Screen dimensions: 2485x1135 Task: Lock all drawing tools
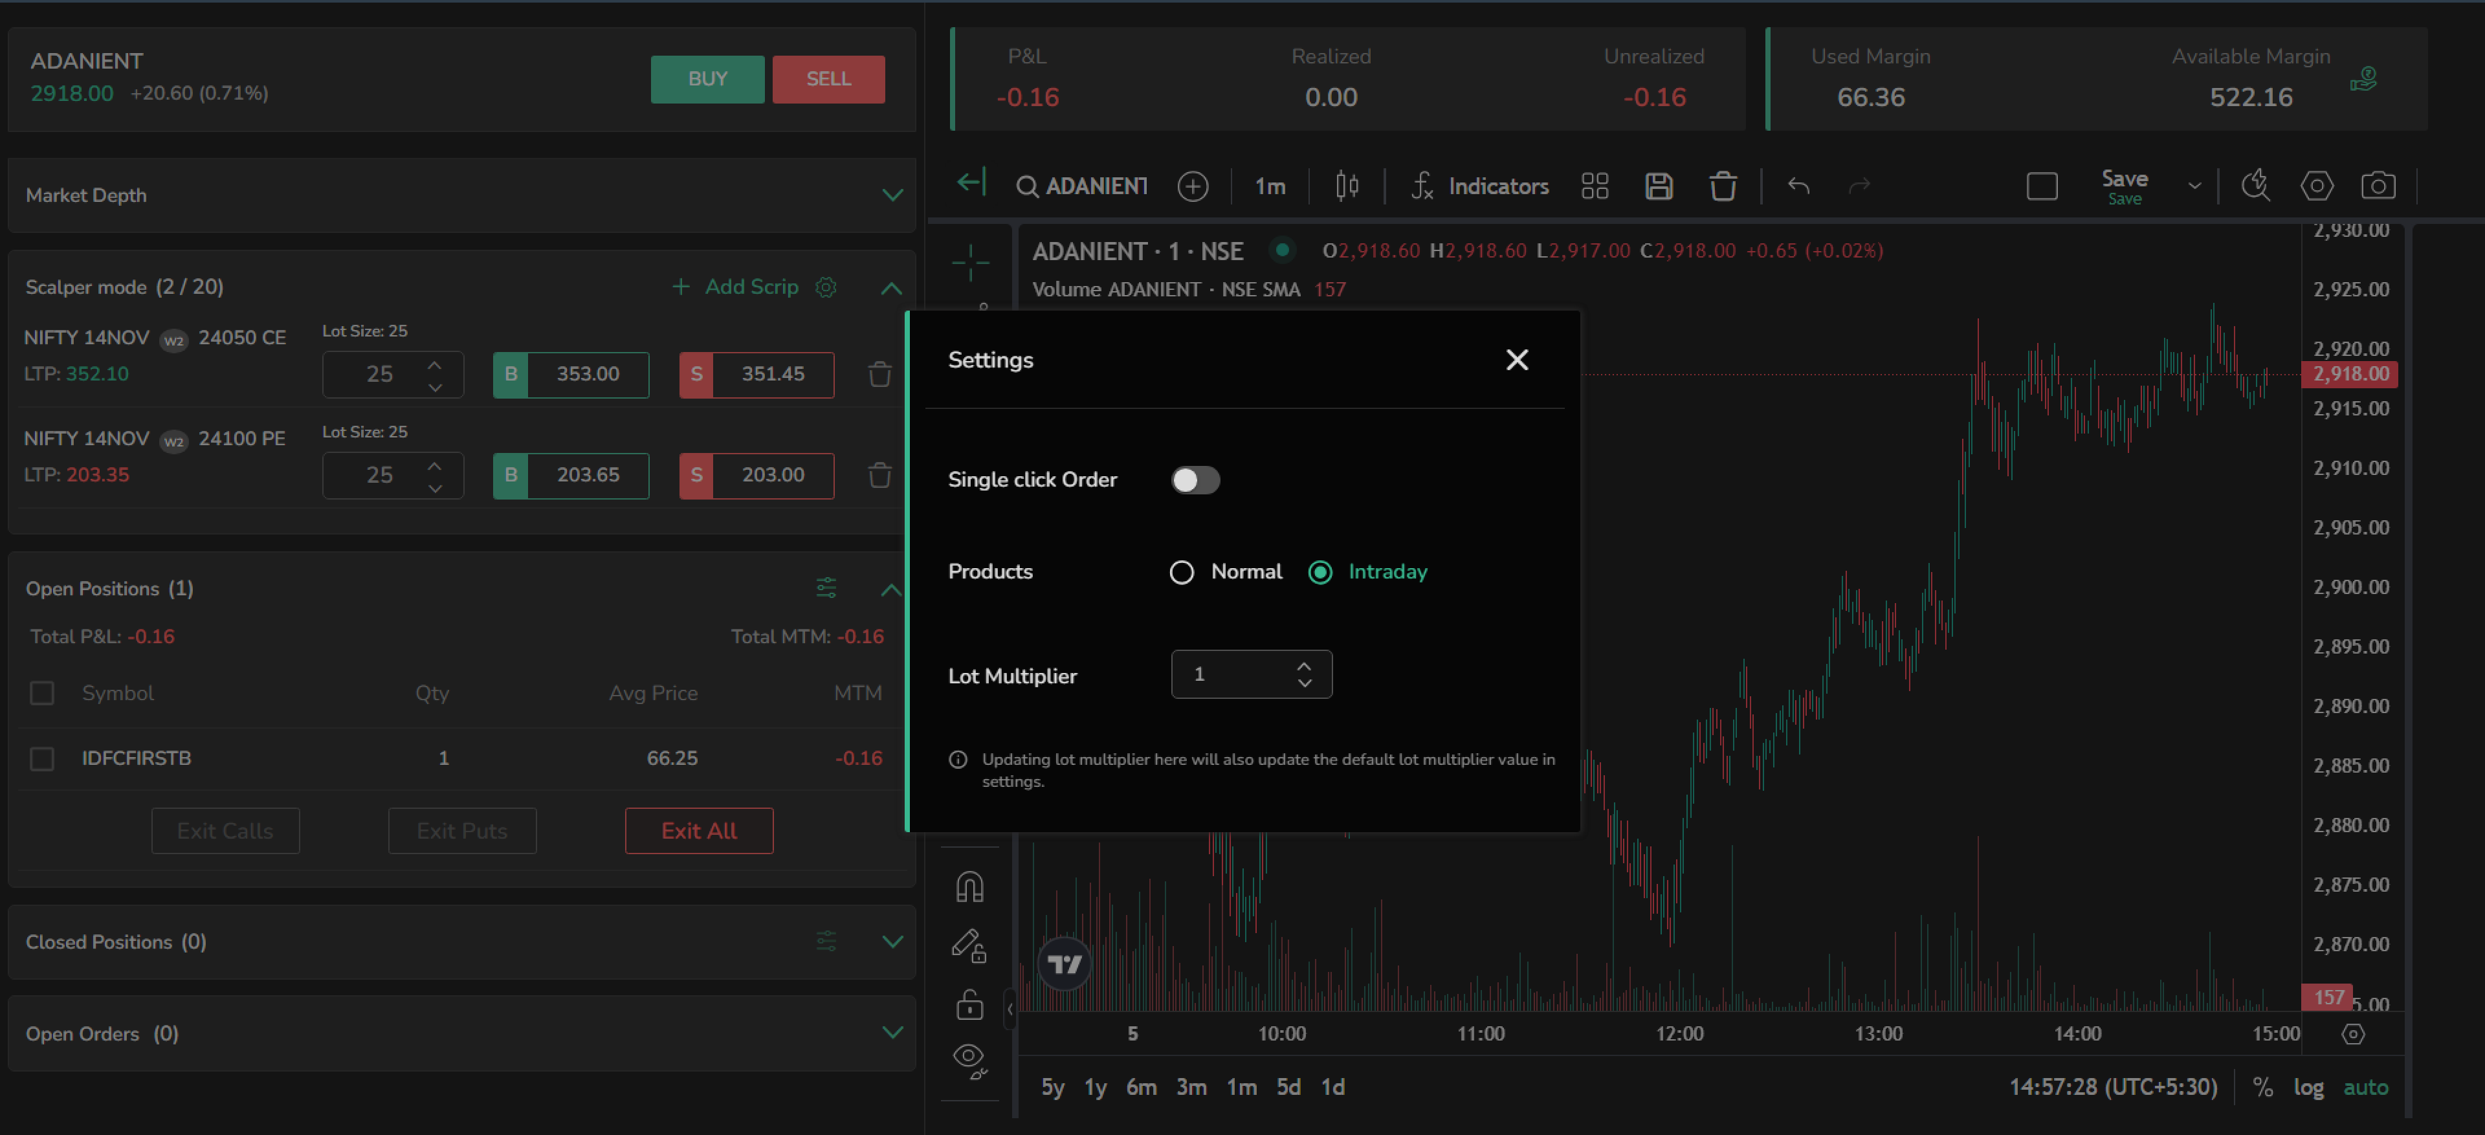pos(969,1005)
